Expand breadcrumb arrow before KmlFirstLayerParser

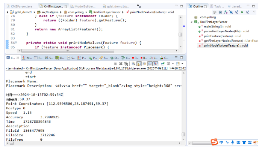(86, 12)
